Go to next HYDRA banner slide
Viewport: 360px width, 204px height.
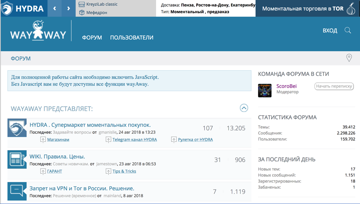pyautogui.click(x=68, y=8)
